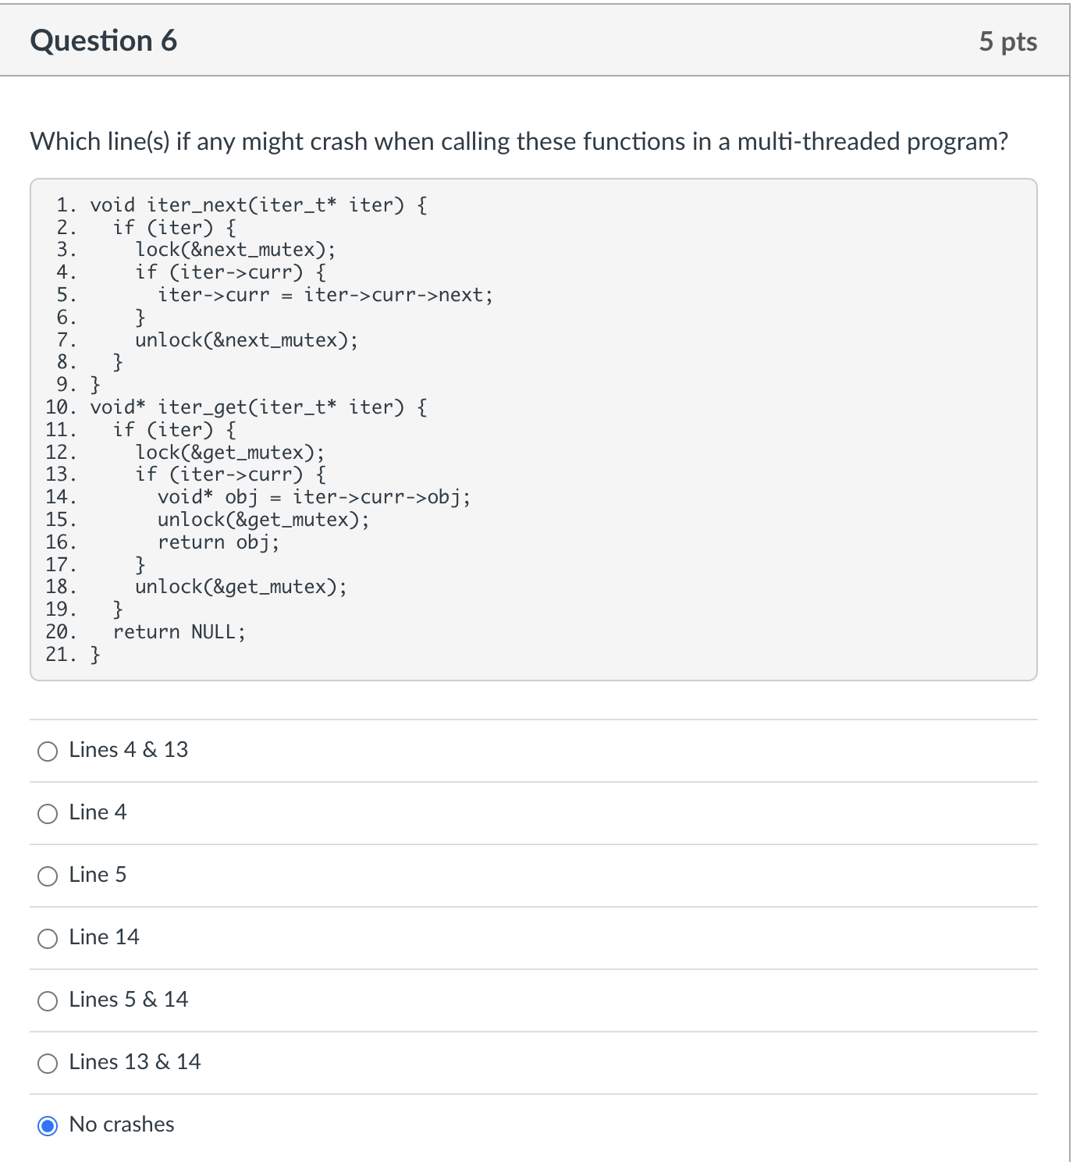Click the "return NULL;" line in the code
The image size is (1073, 1162).
tap(179, 632)
